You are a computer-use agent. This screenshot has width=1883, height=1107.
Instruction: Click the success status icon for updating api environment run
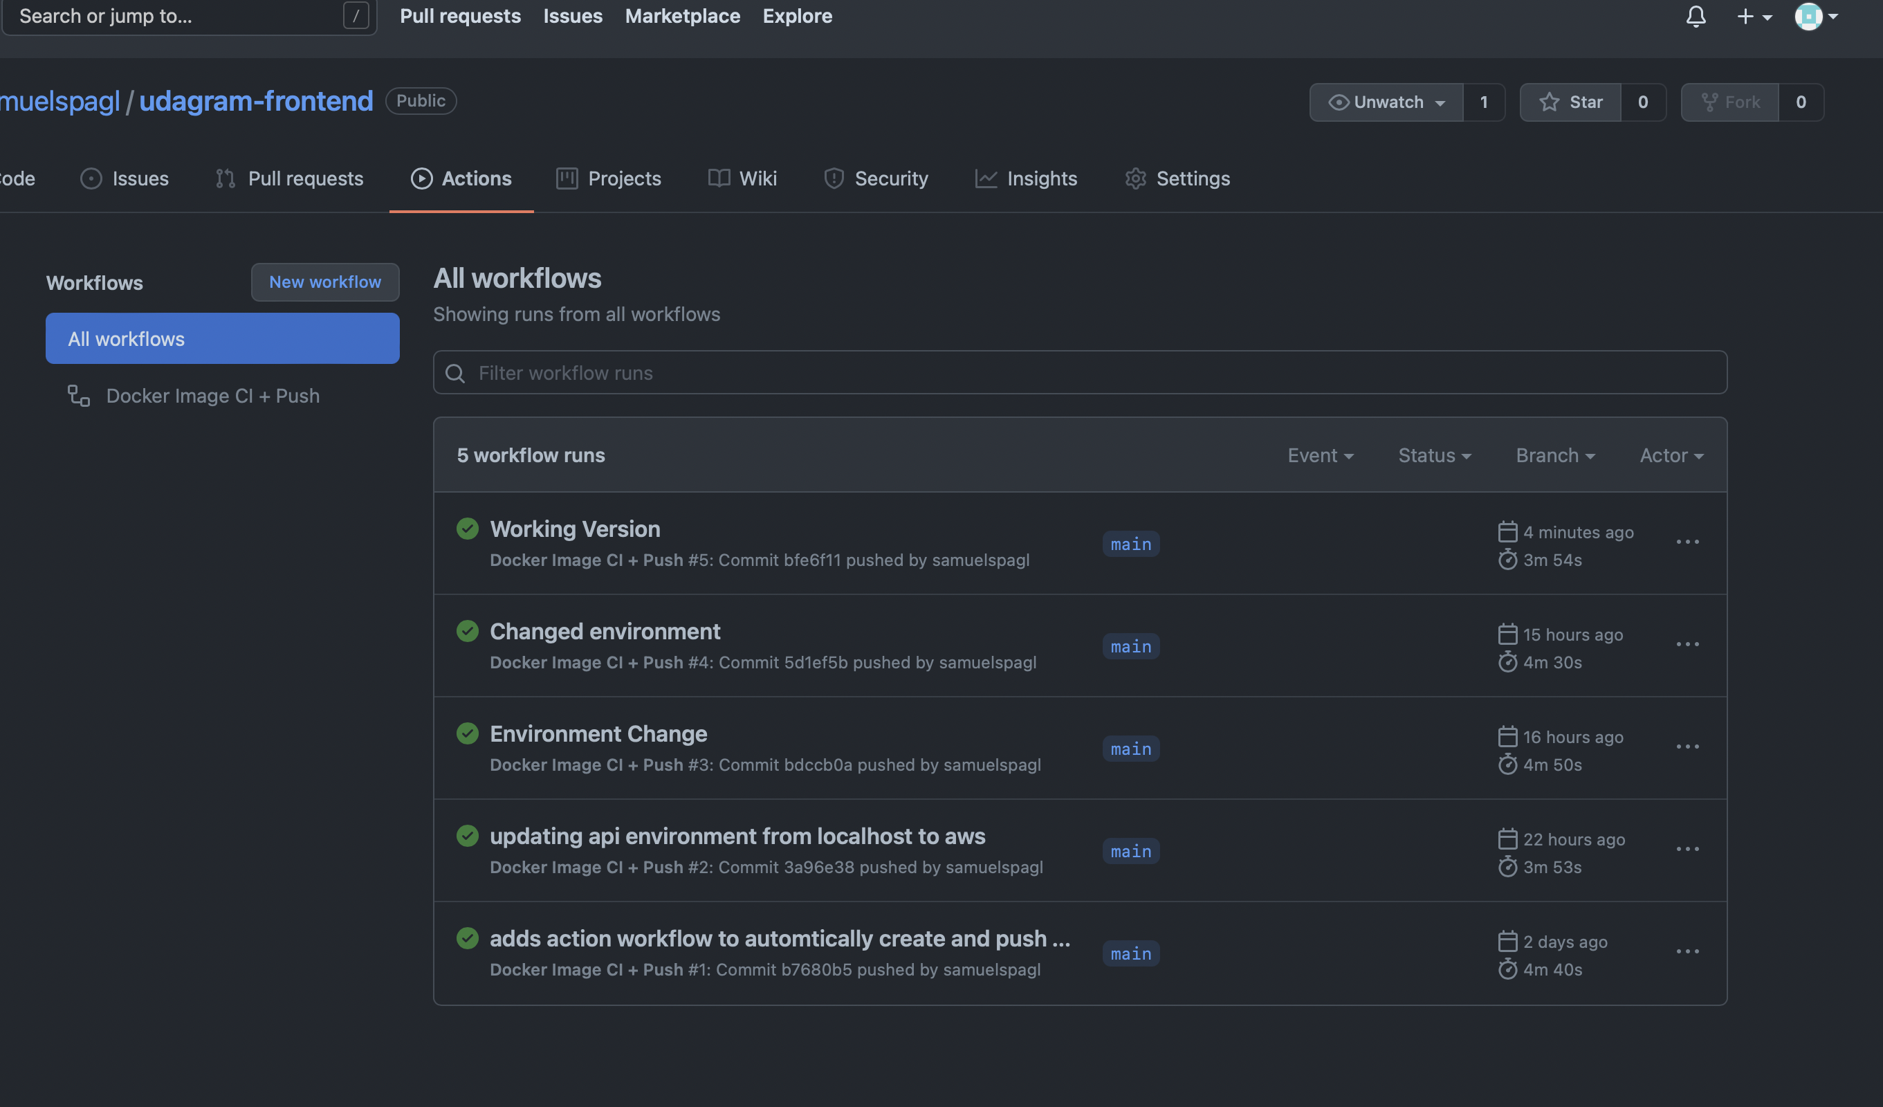click(467, 836)
